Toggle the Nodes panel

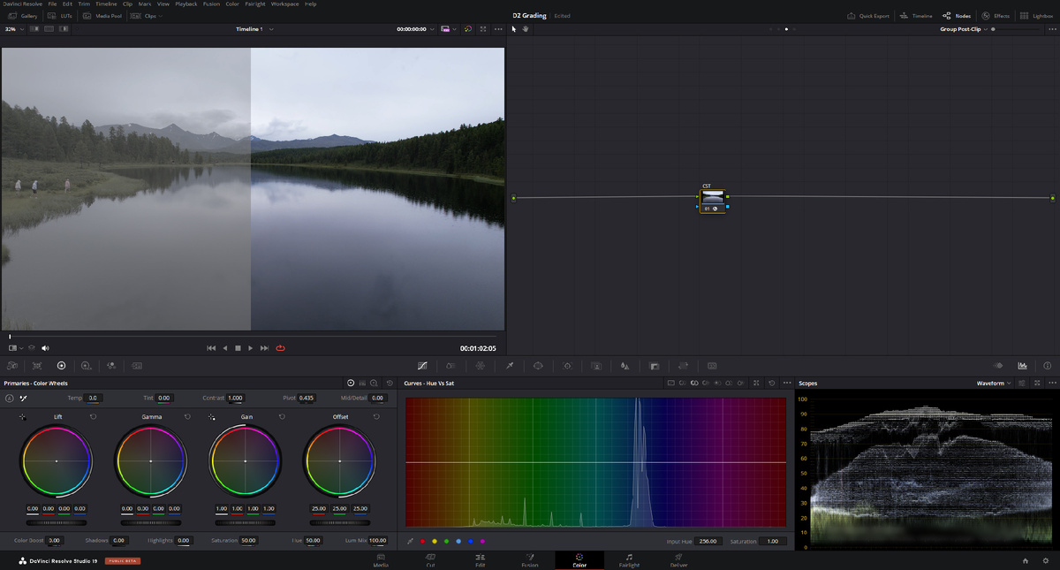[957, 16]
